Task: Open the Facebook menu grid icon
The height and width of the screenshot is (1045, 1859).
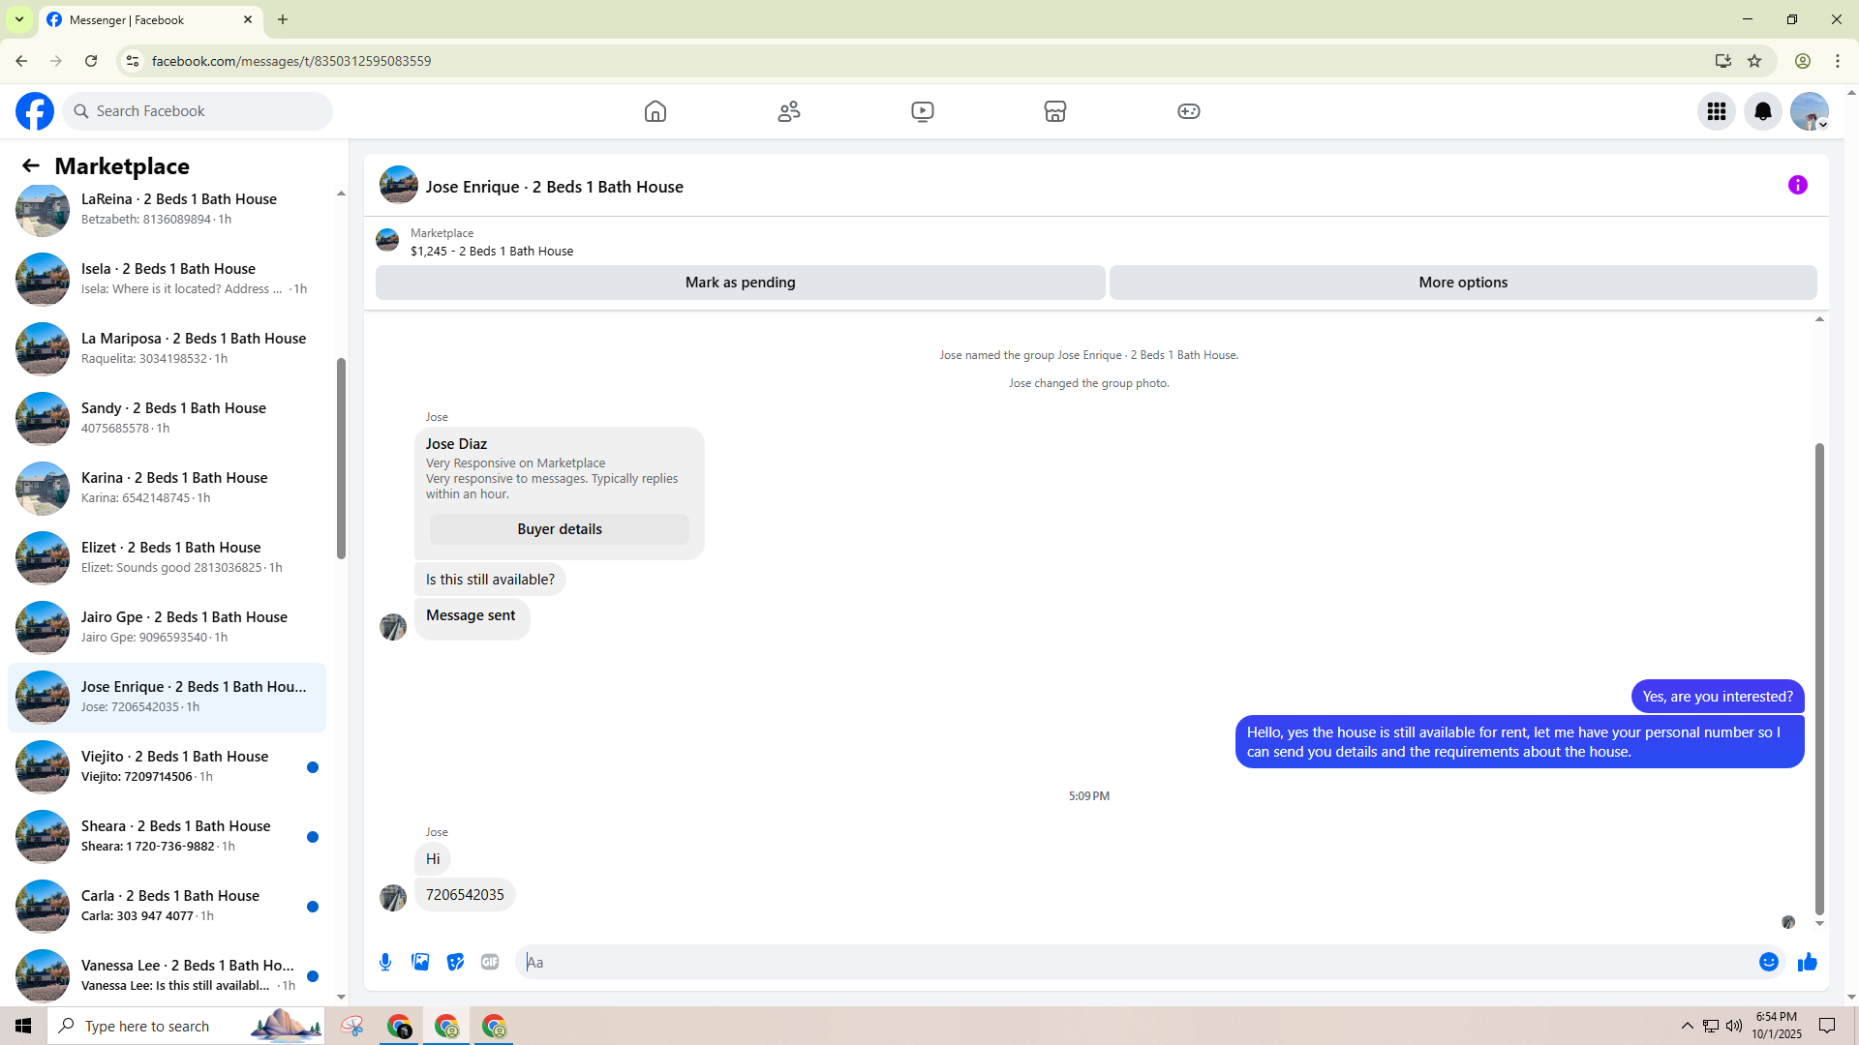Action: pyautogui.click(x=1717, y=111)
